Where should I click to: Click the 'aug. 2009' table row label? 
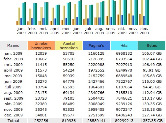[x=13, y=93]
